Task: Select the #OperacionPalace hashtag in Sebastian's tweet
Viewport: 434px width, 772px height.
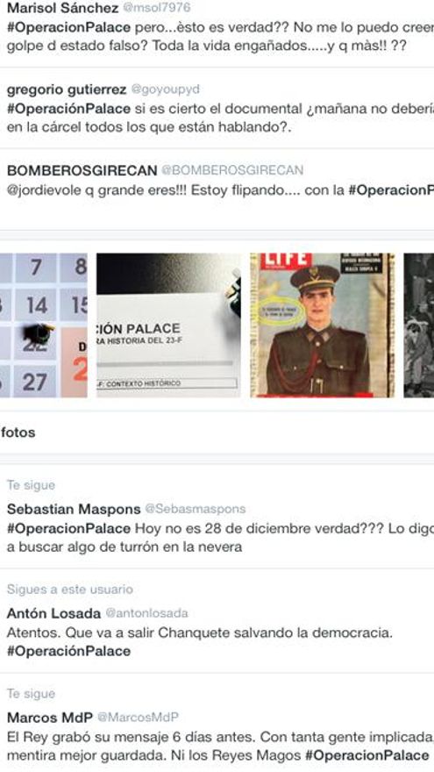Action: point(69,529)
